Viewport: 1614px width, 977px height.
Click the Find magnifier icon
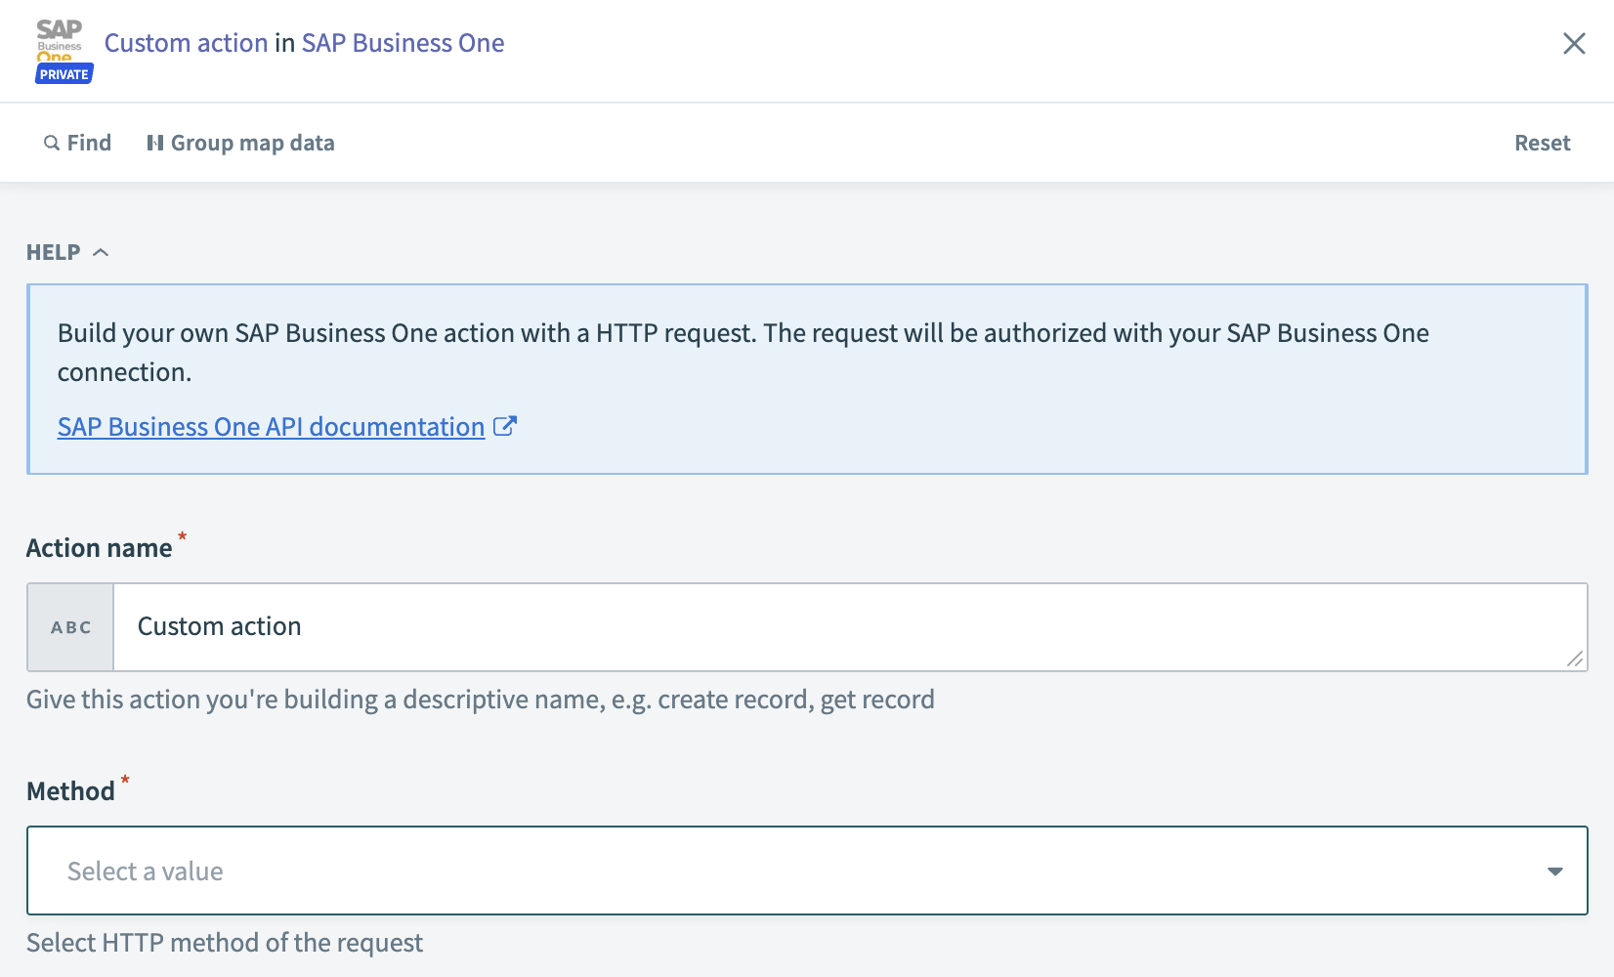pos(52,143)
